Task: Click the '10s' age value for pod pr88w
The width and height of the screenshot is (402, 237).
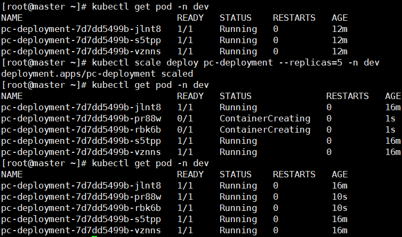Action: (x=339, y=197)
